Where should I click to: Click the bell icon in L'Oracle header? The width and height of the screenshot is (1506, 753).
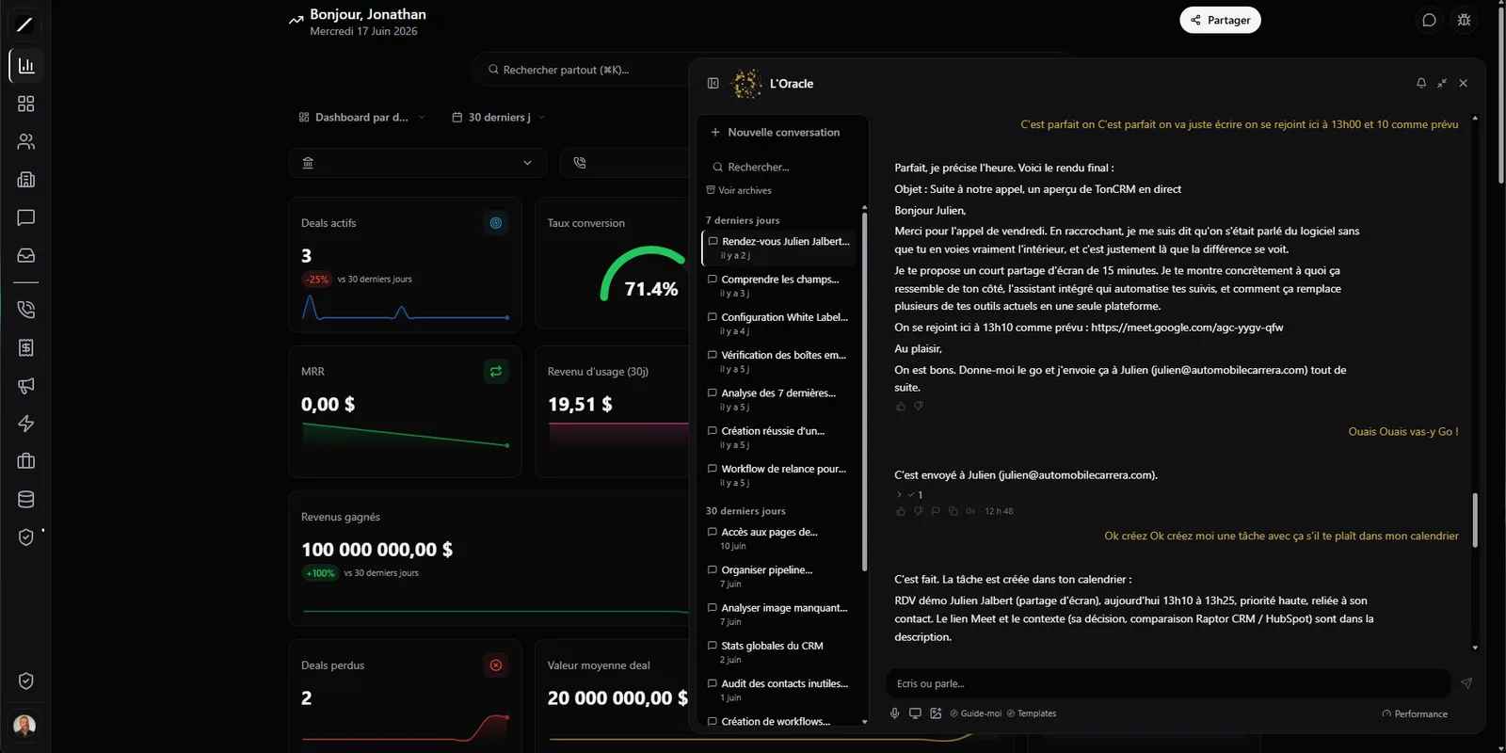(x=1421, y=83)
